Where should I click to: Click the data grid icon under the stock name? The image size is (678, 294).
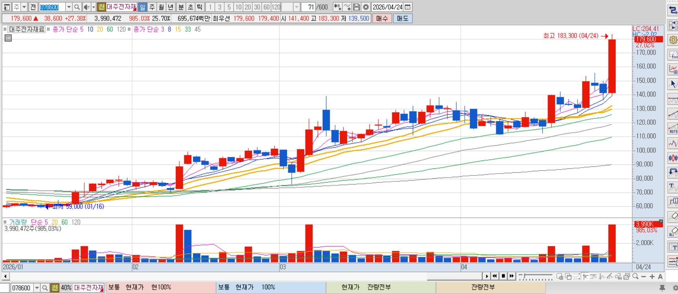[x=8, y=38]
